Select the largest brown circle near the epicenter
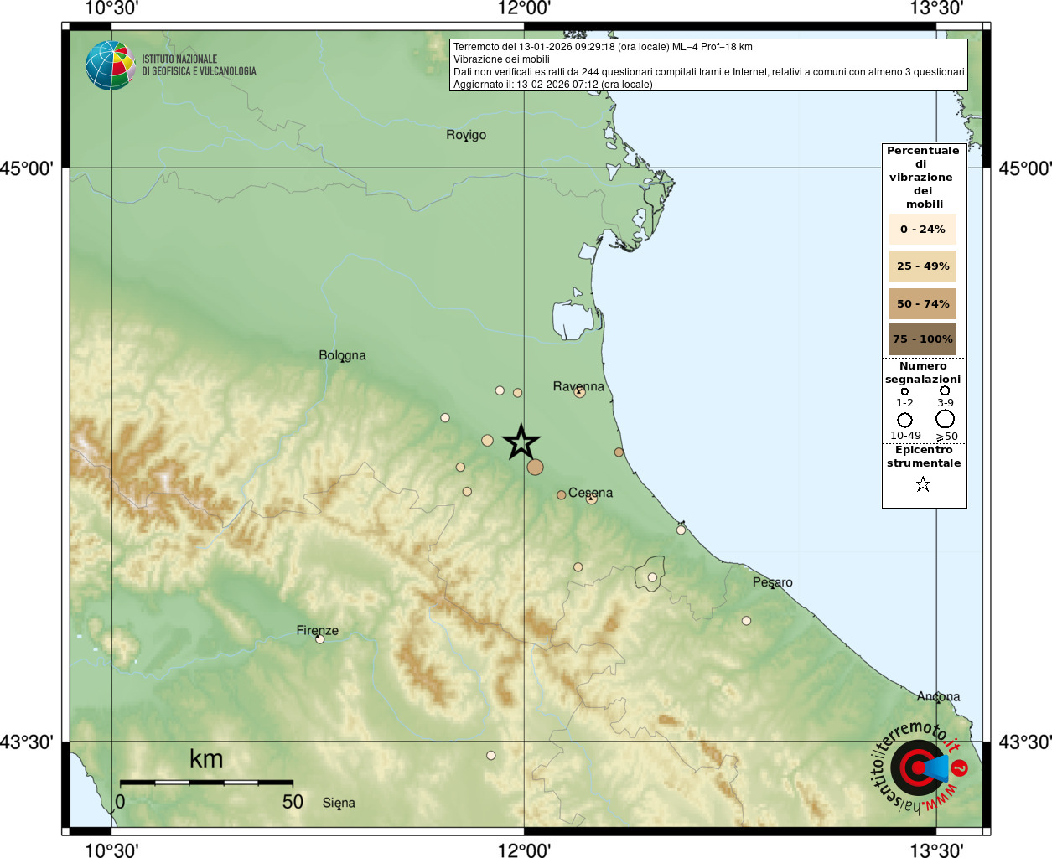1052x858 pixels. coord(535,467)
